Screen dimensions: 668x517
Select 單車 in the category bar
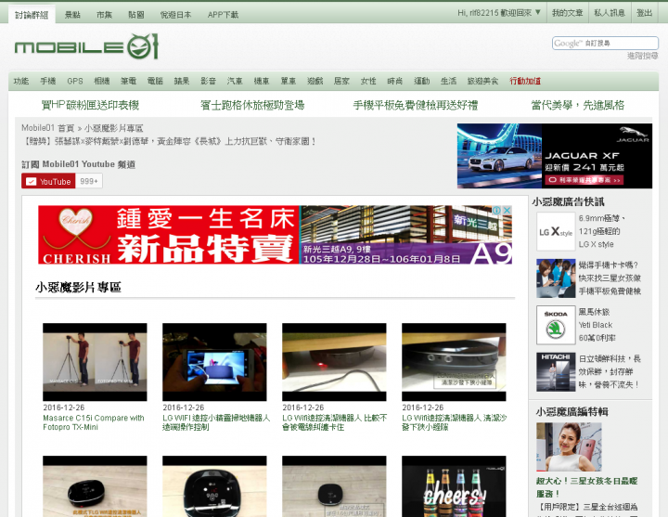289,81
